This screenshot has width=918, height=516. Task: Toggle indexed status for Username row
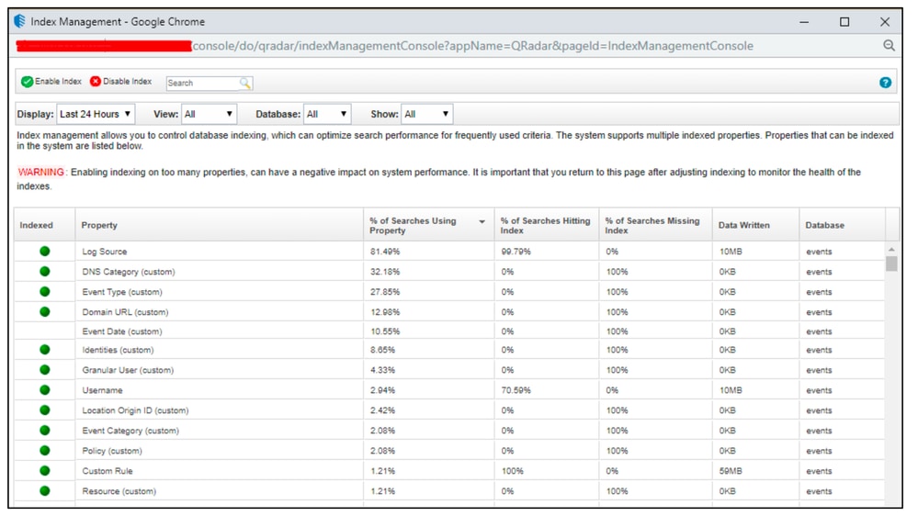(x=45, y=390)
